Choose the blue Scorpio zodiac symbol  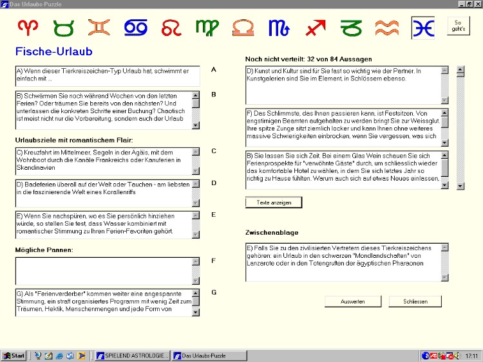(x=279, y=28)
